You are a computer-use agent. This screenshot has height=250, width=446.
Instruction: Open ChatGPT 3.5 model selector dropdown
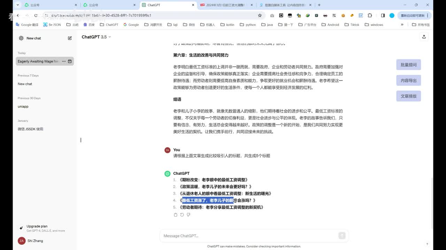pyautogui.click(x=96, y=37)
